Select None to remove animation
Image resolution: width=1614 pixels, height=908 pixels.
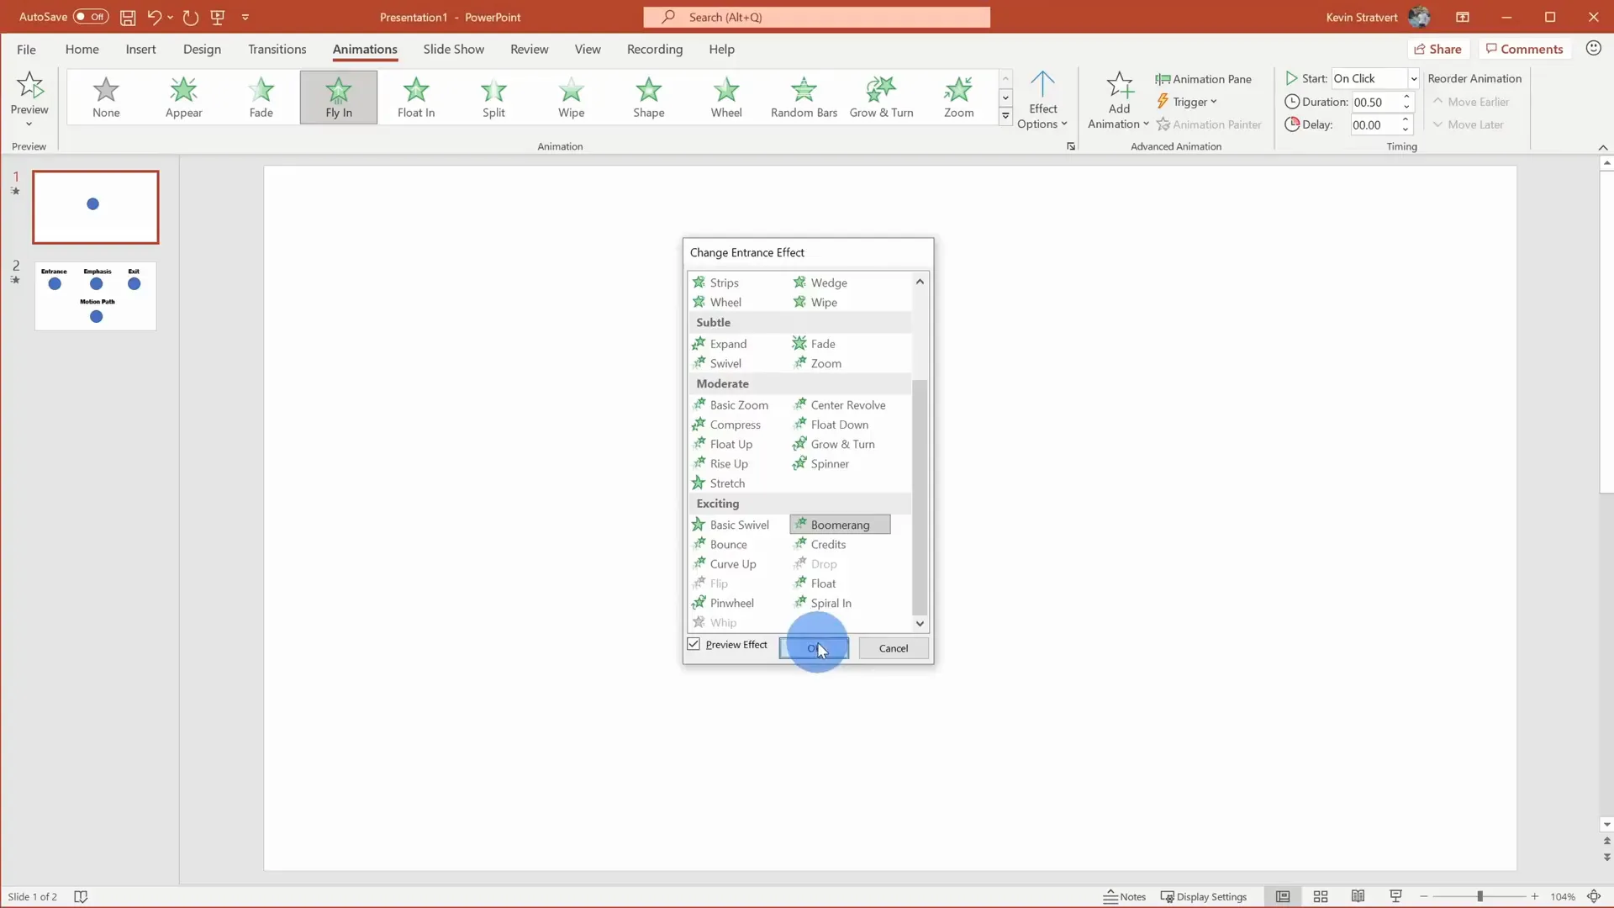[x=106, y=98]
